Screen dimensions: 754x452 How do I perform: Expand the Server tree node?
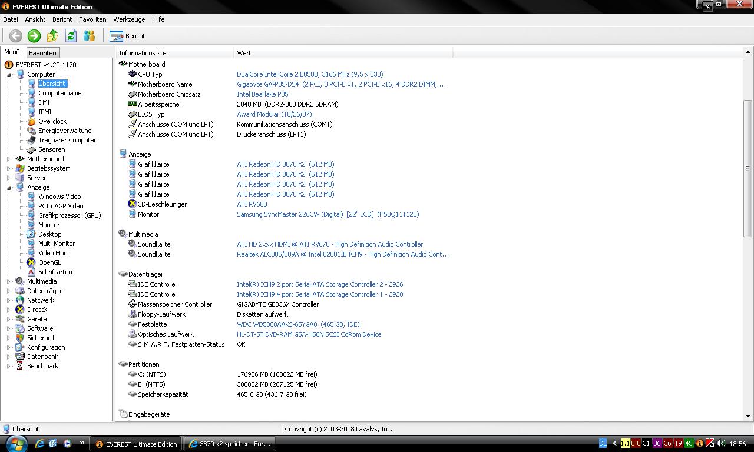coord(9,178)
